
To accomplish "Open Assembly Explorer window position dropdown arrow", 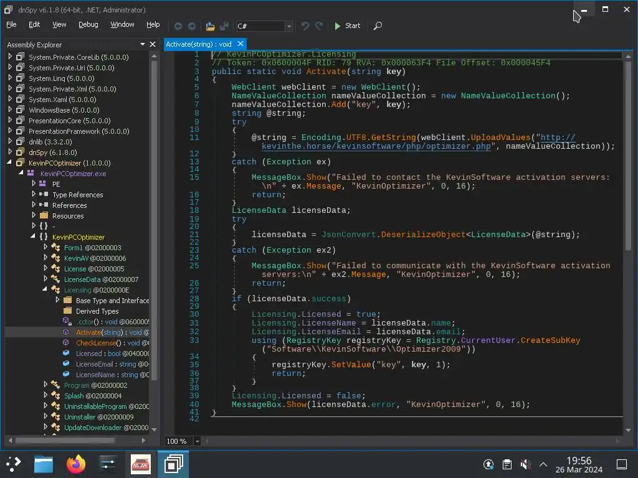I will (x=143, y=44).
